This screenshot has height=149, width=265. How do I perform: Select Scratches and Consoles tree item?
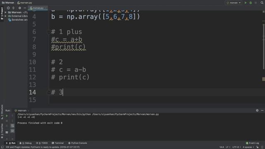tap(18, 20)
